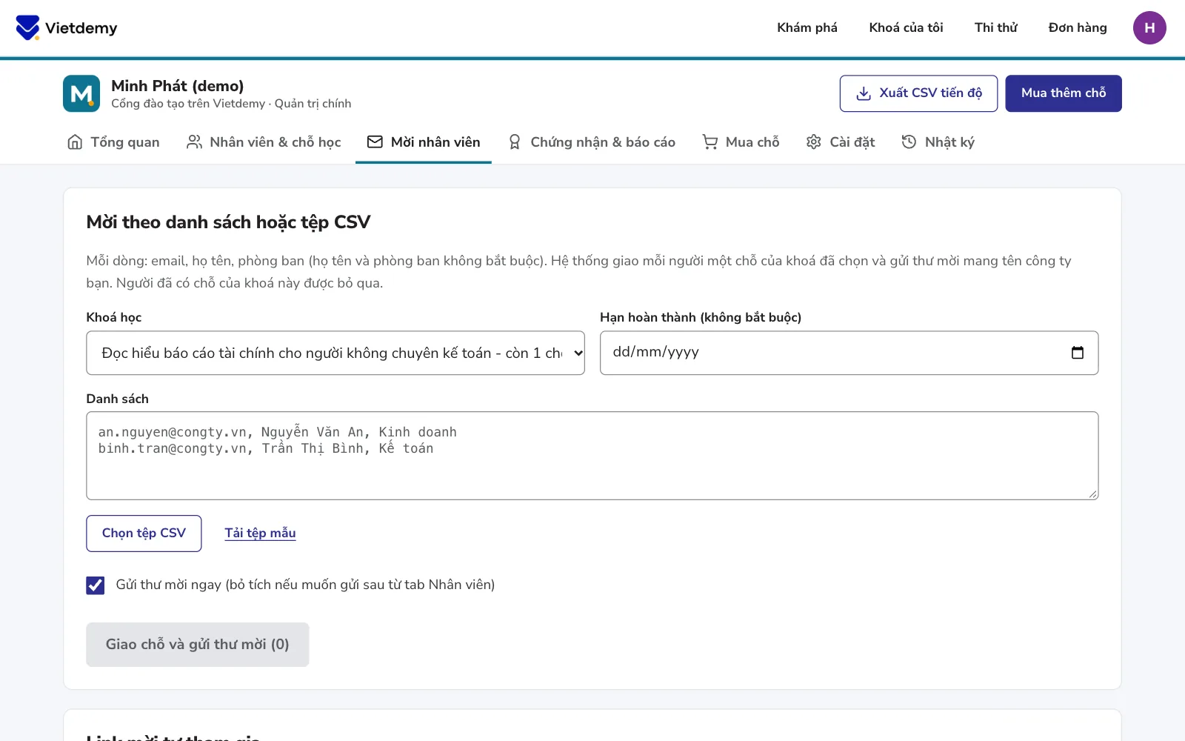Open the Chứng nhận & báo cáo tab
This screenshot has width=1185, height=741.
(591, 142)
